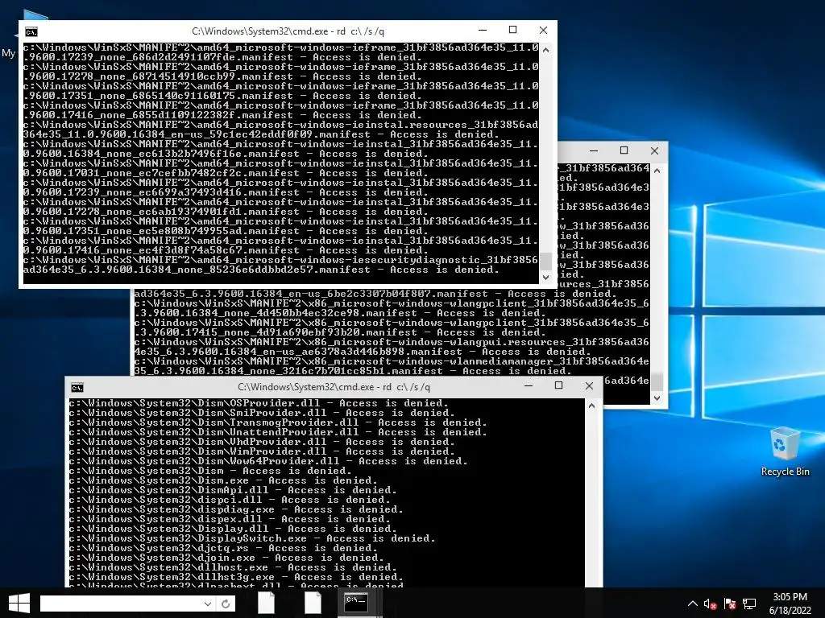Open system menu icon of top cmd window
Image resolution: width=825 pixels, height=618 pixels.
[31, 31]
